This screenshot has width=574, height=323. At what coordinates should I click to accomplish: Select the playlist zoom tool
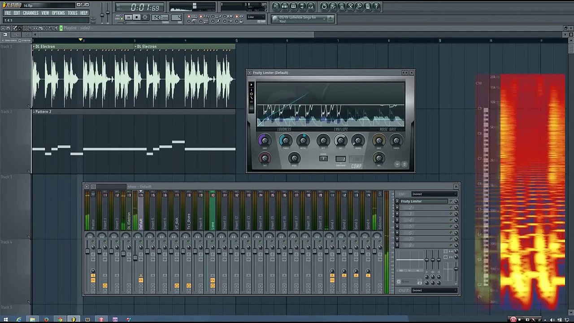tap(50, 28)
